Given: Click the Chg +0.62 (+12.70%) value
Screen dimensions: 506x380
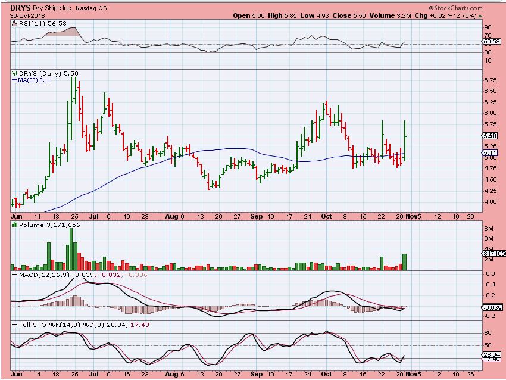Looking at the screenshot, I should (x=446, y=15).
